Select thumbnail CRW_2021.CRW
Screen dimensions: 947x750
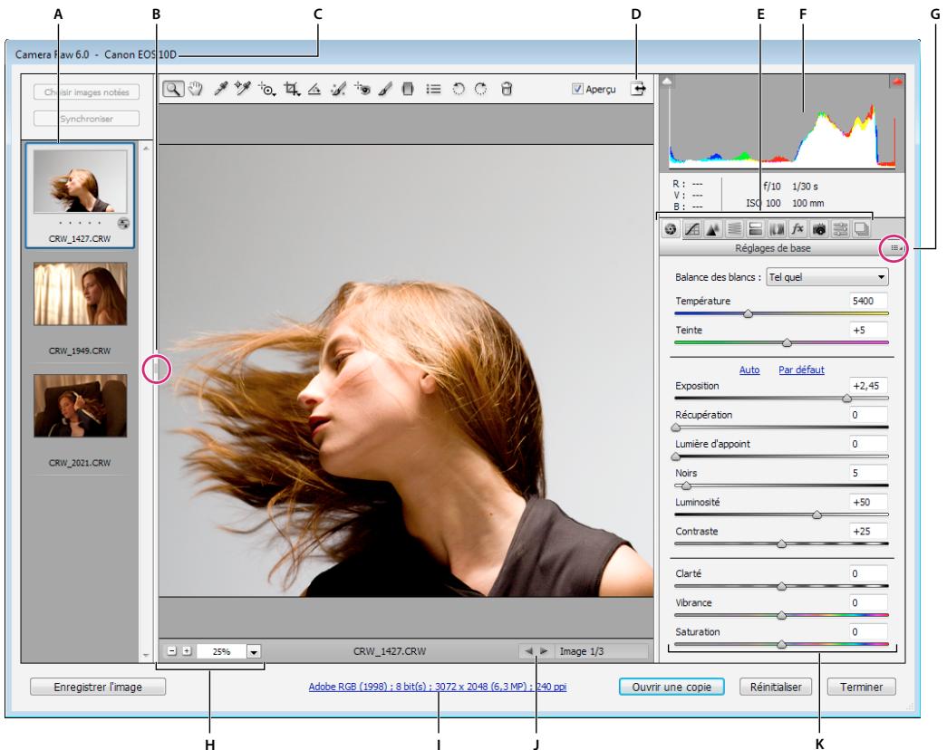click(81, 405)
